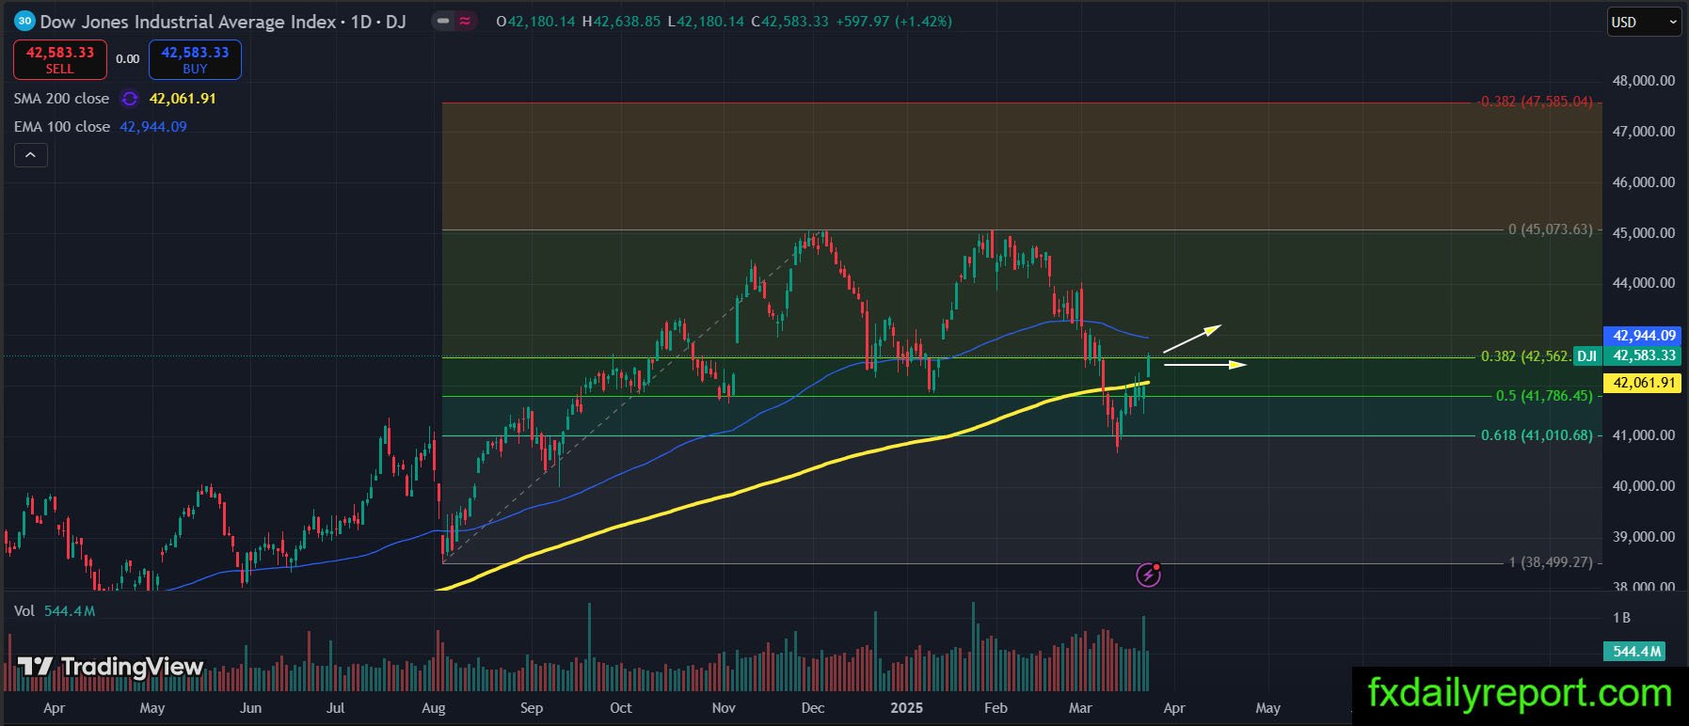
Task: Click the red SELL button
Action: point(59,59)
